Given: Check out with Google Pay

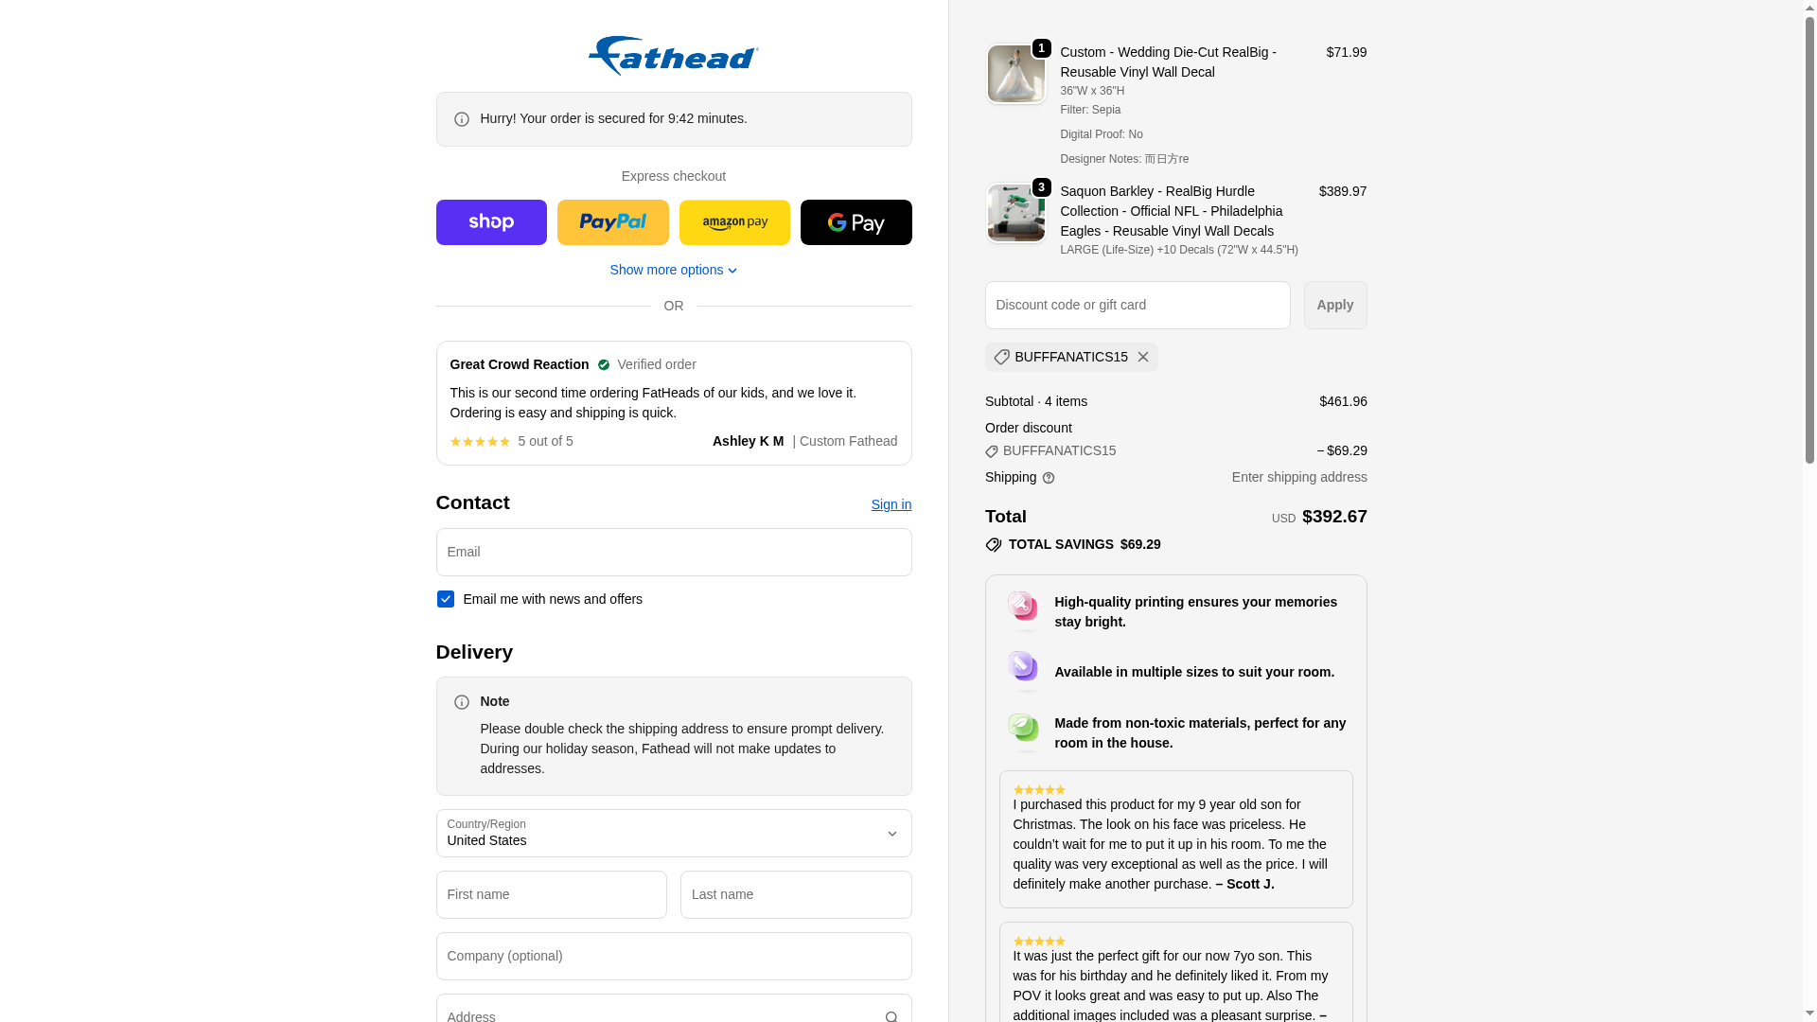Looking at the screenshot, I should click(856, 222).
